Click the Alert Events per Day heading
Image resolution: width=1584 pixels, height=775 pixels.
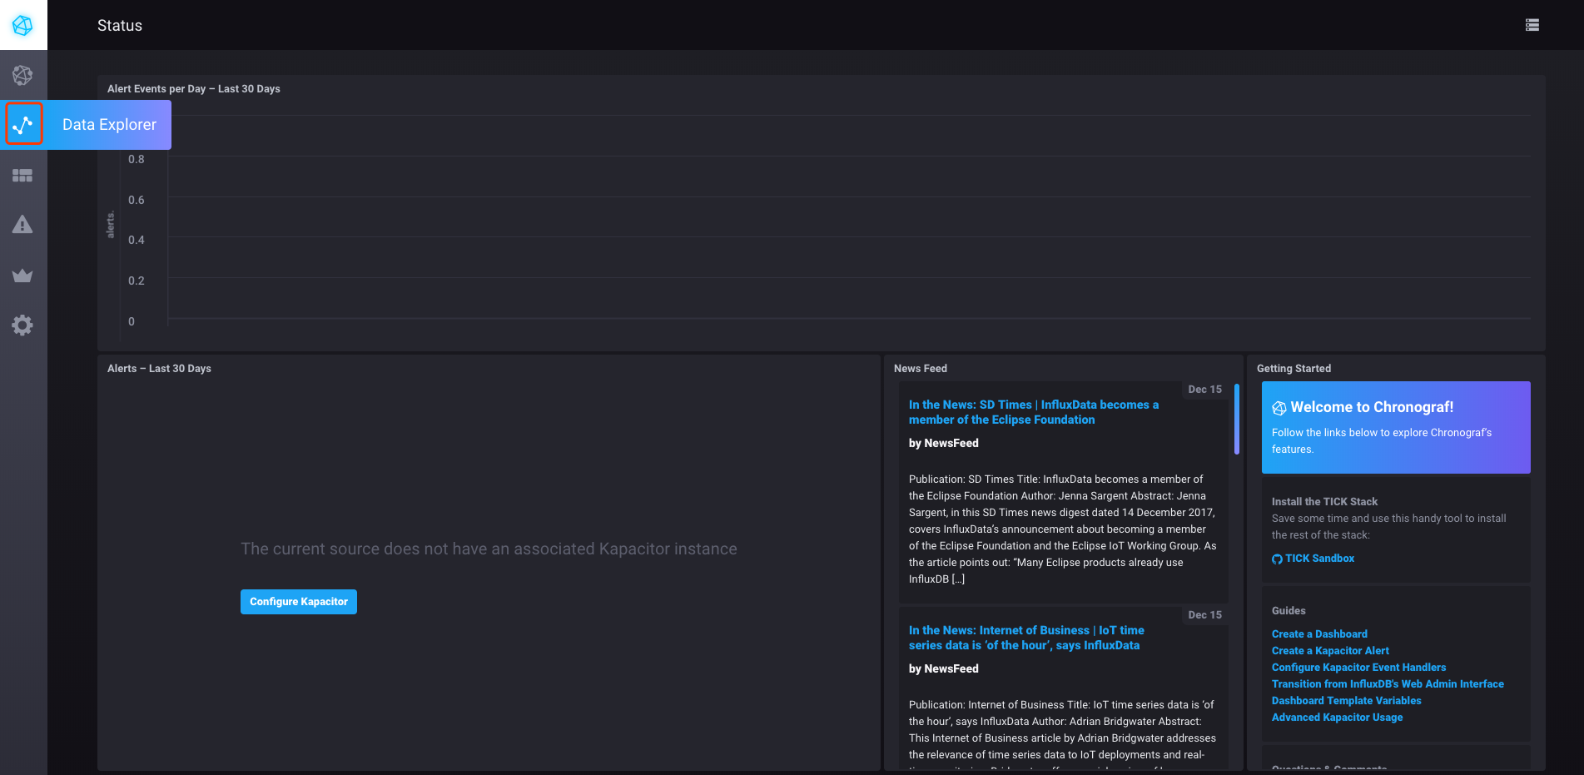pyautogui.click(x=194, y=89)
